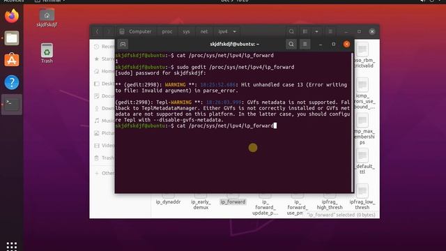
Task: Click sys path segment in Files
Action: tap(186, 31)
